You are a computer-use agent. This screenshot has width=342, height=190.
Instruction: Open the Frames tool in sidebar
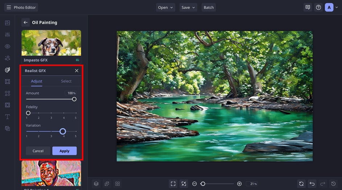coord(7,82)
